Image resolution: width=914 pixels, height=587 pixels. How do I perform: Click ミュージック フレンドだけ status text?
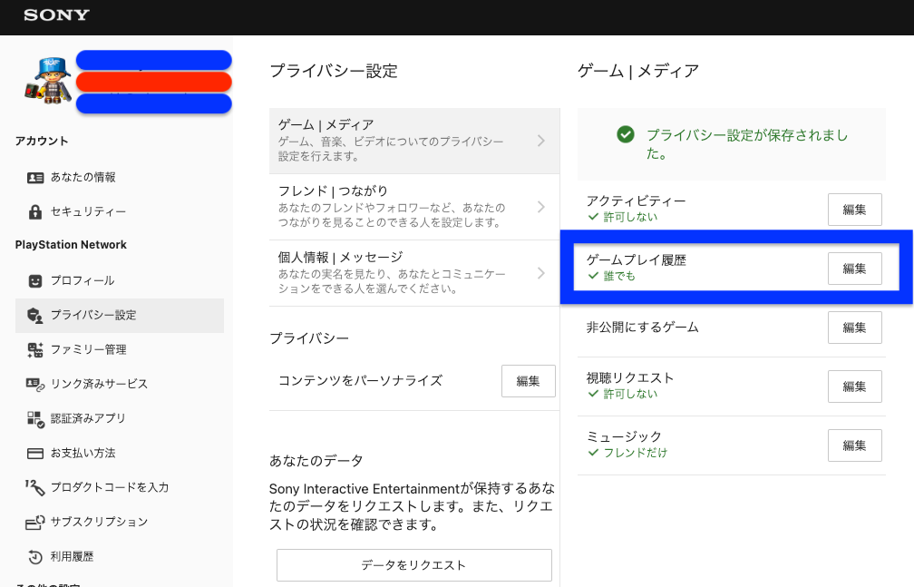(636, 453)
